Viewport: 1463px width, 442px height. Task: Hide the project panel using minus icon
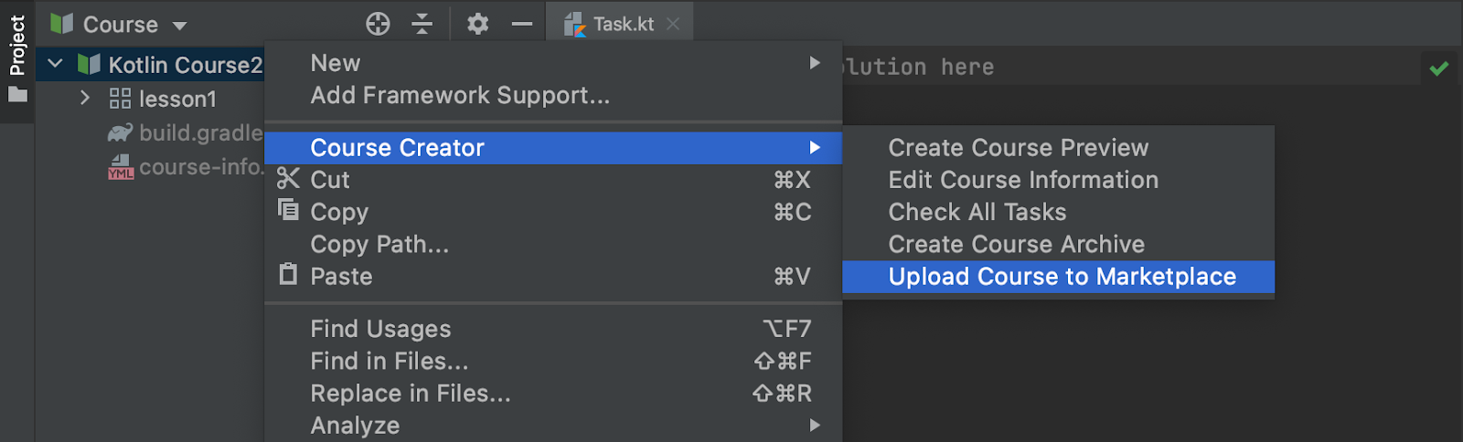click(x=522, y=24)
